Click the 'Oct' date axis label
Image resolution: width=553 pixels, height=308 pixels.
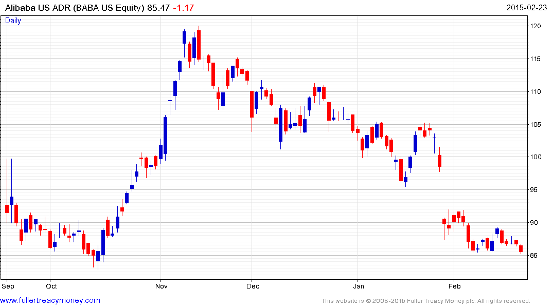coord(51,286)
